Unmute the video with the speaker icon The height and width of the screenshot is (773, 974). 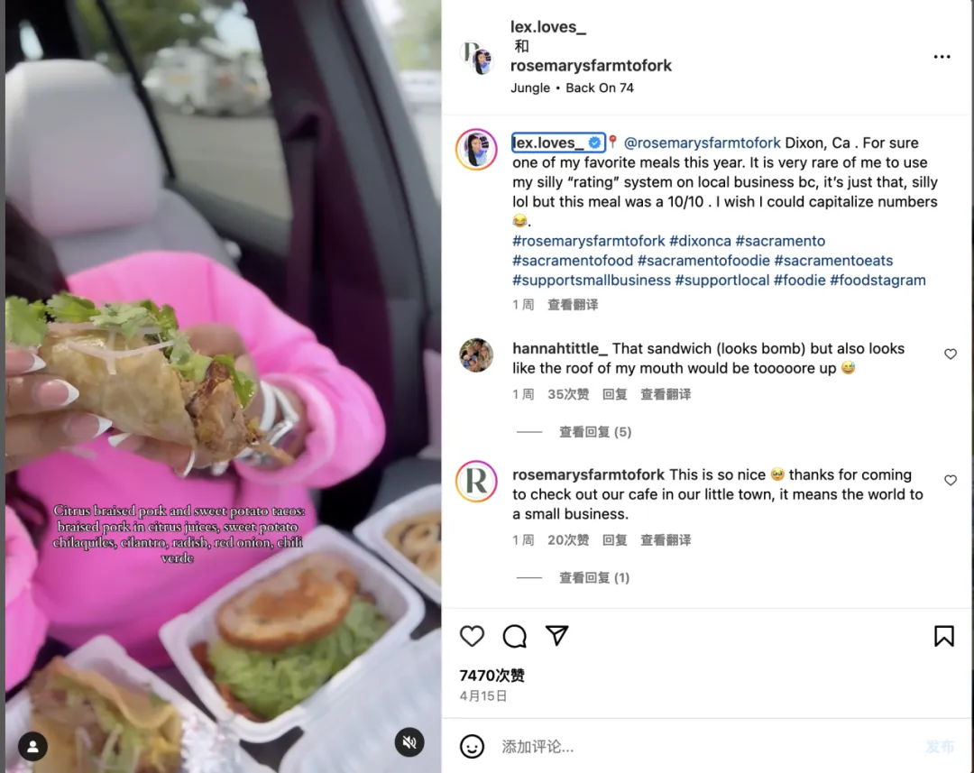[409, 742]
